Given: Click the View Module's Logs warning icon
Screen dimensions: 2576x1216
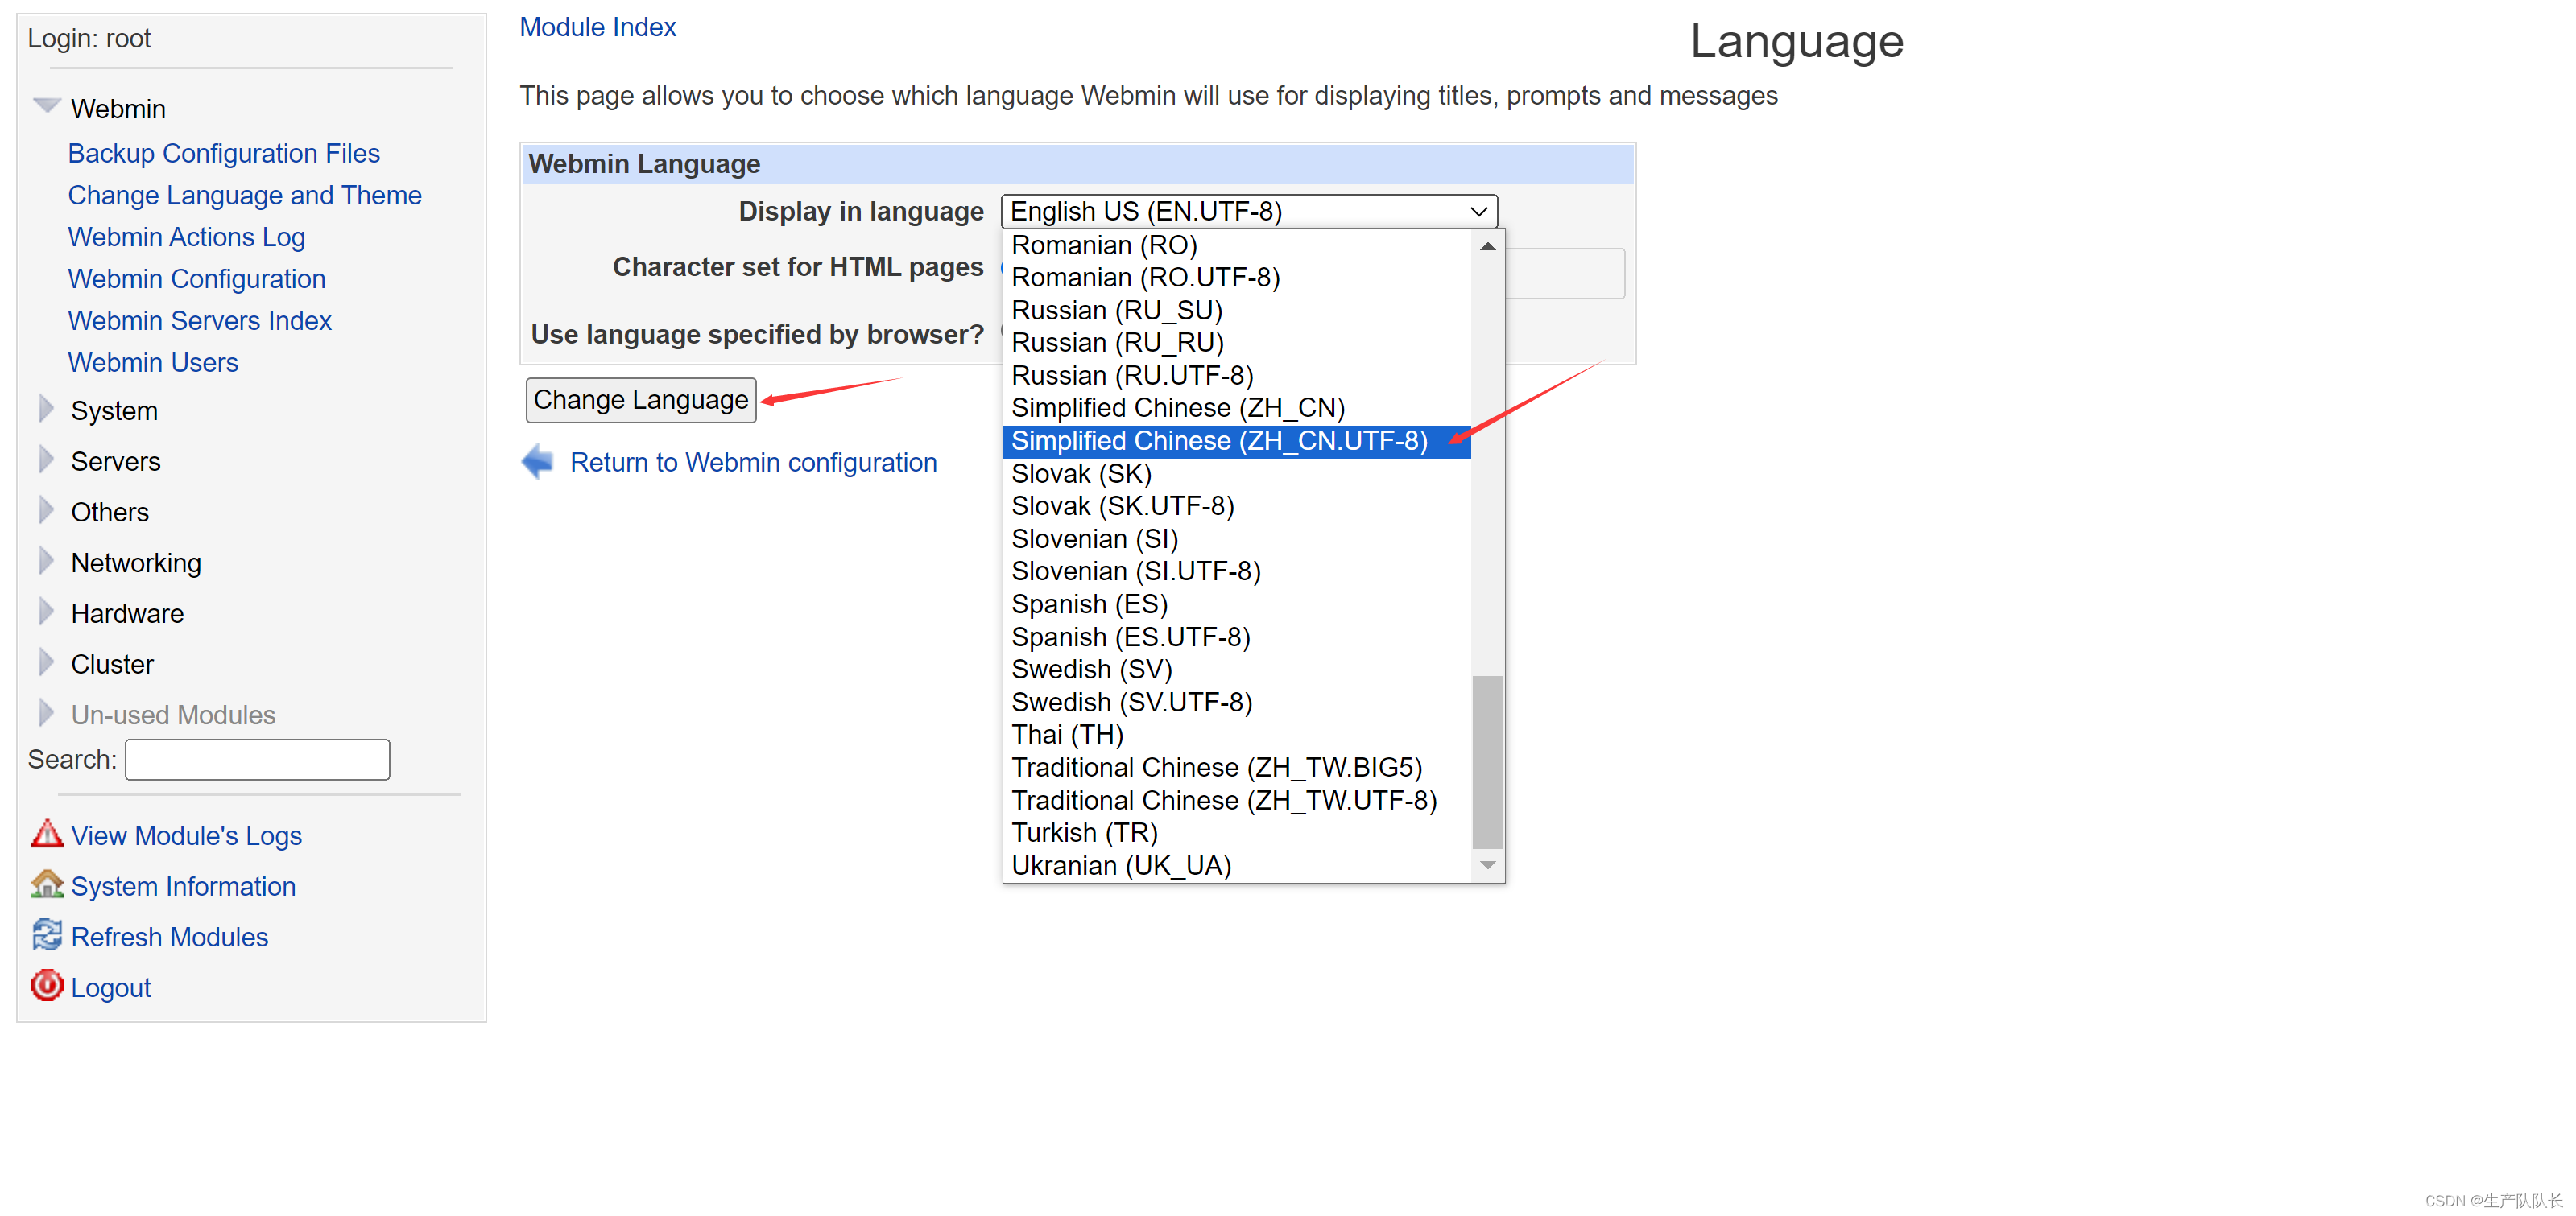Looking at the screenshot, I should point(46,835).
